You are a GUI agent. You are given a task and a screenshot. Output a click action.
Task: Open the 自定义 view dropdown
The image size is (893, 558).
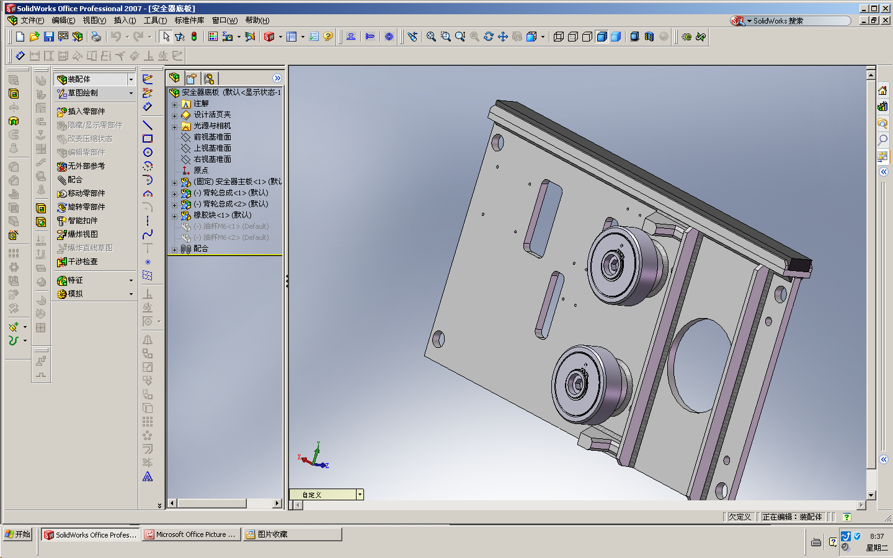click(360, 495)
